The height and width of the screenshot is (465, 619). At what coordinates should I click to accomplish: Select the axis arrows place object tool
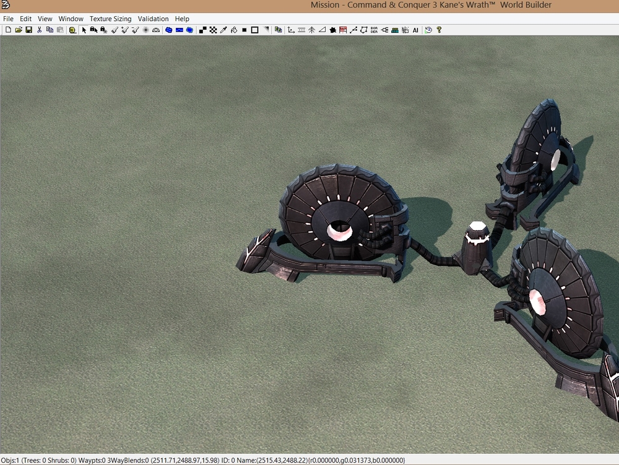[x=291, y=30]
